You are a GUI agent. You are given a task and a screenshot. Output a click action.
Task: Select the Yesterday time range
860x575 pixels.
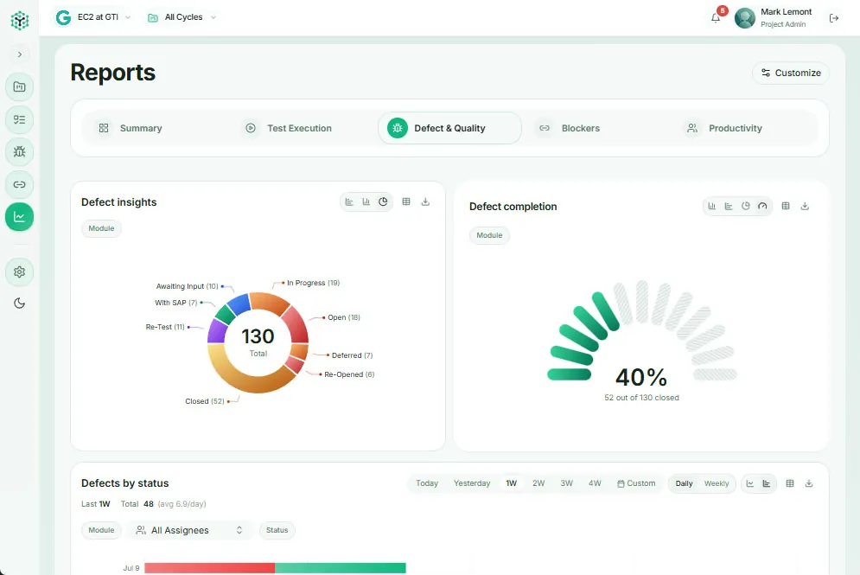pyautogui.click(x=472, y=483)
